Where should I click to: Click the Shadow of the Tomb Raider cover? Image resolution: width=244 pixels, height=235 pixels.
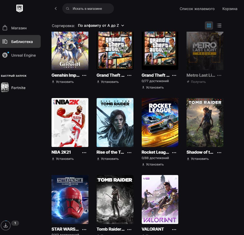pos(205,123)
